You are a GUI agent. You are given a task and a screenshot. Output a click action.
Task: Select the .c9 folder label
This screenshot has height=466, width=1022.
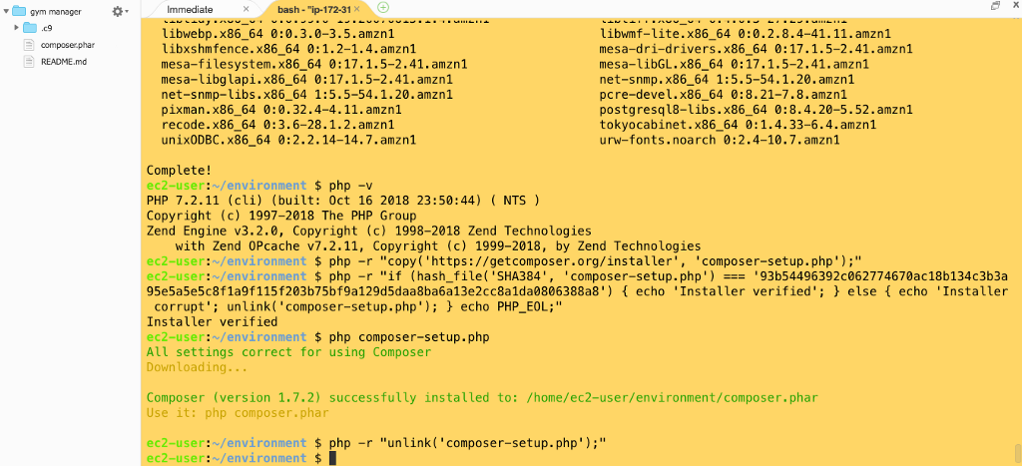click(47, 28)
